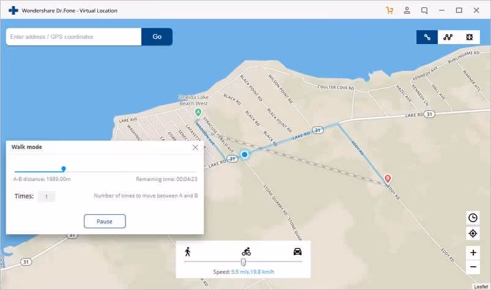Click the Leaflet attribution link
Viewport: 491px width, 290px height.
pos(481,286)
